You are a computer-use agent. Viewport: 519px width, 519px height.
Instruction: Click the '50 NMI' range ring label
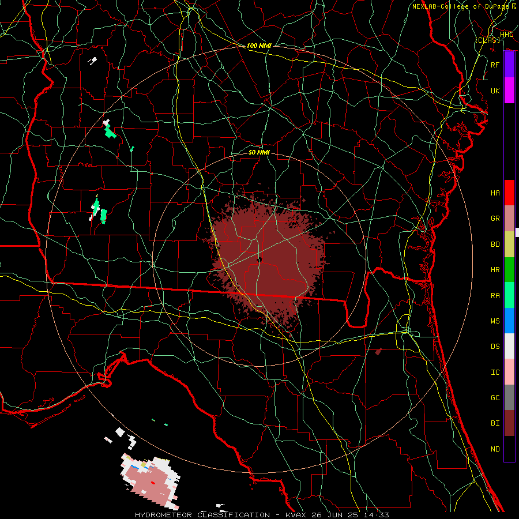(259, 152)
